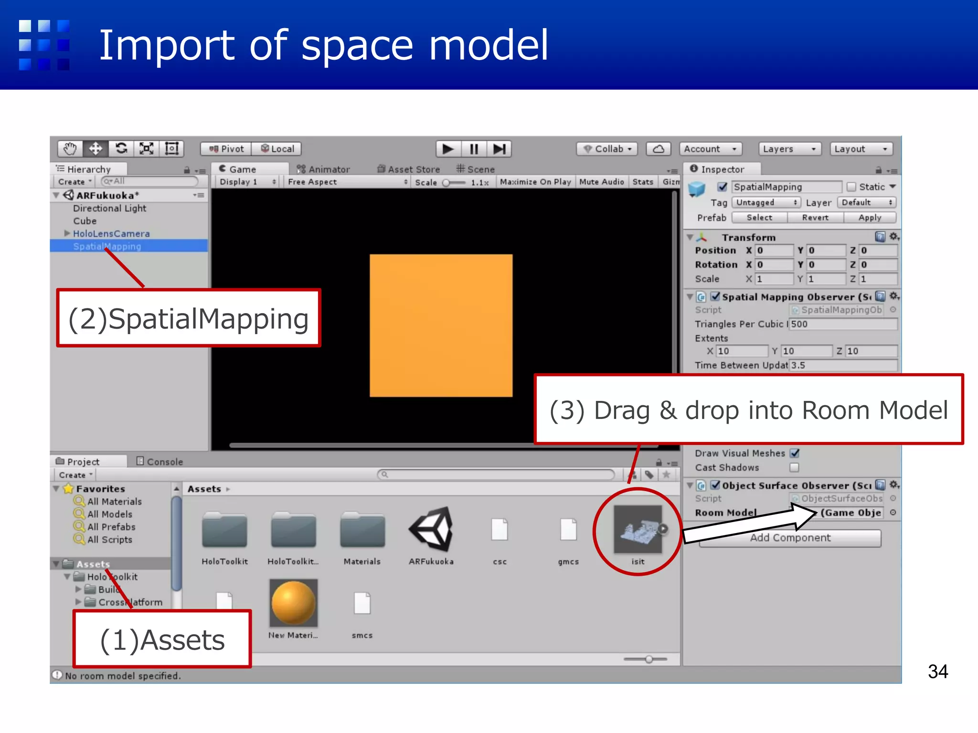Open the Layers dropdown
978x733 pixels.
[790, 149]
